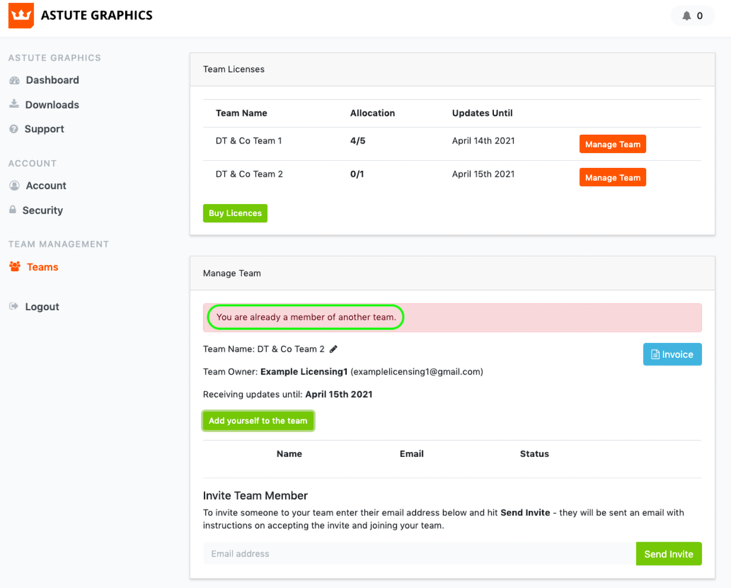The image size is (731, 588).
Task: Click the Dashboard gauge icon in sidebar
Action: [14, 80]
